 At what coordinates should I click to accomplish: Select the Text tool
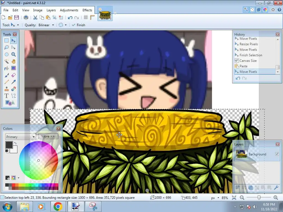(x=7, y=96)
